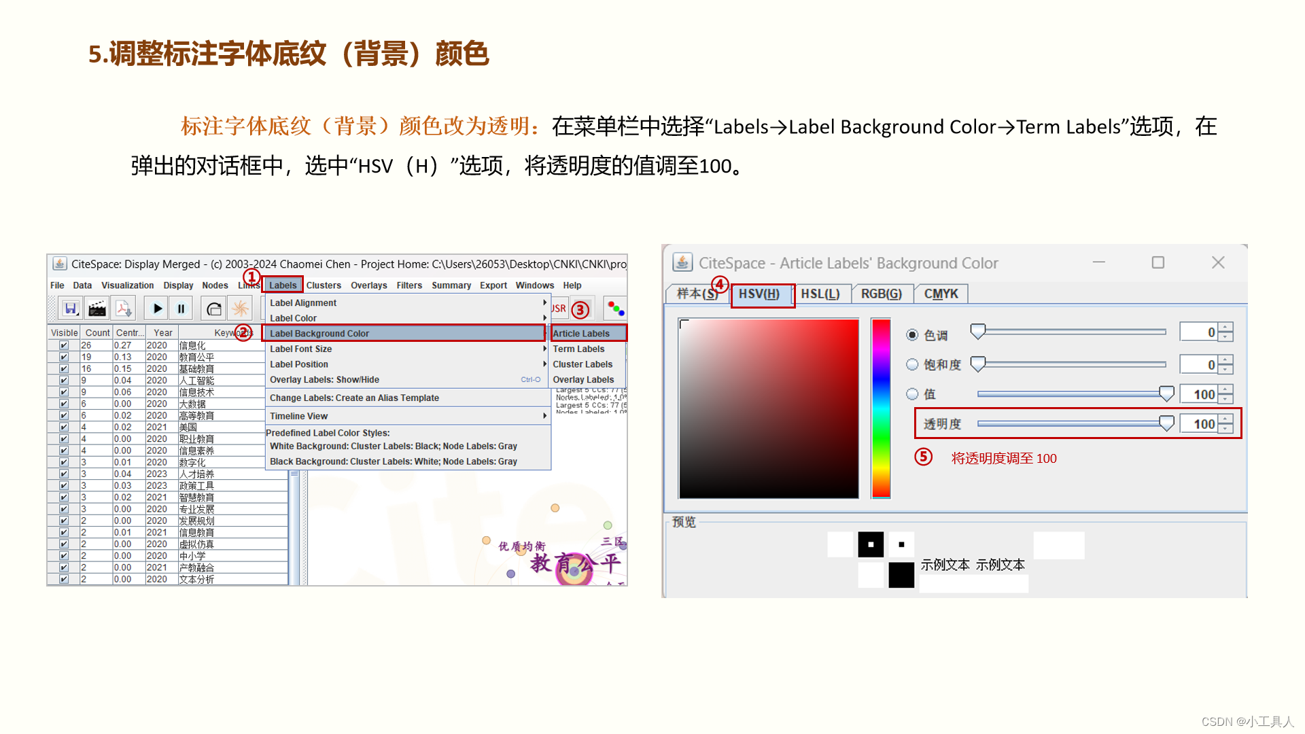Click the red-green-blue dots color icon

pyautogui.click(x=616, y=309)
